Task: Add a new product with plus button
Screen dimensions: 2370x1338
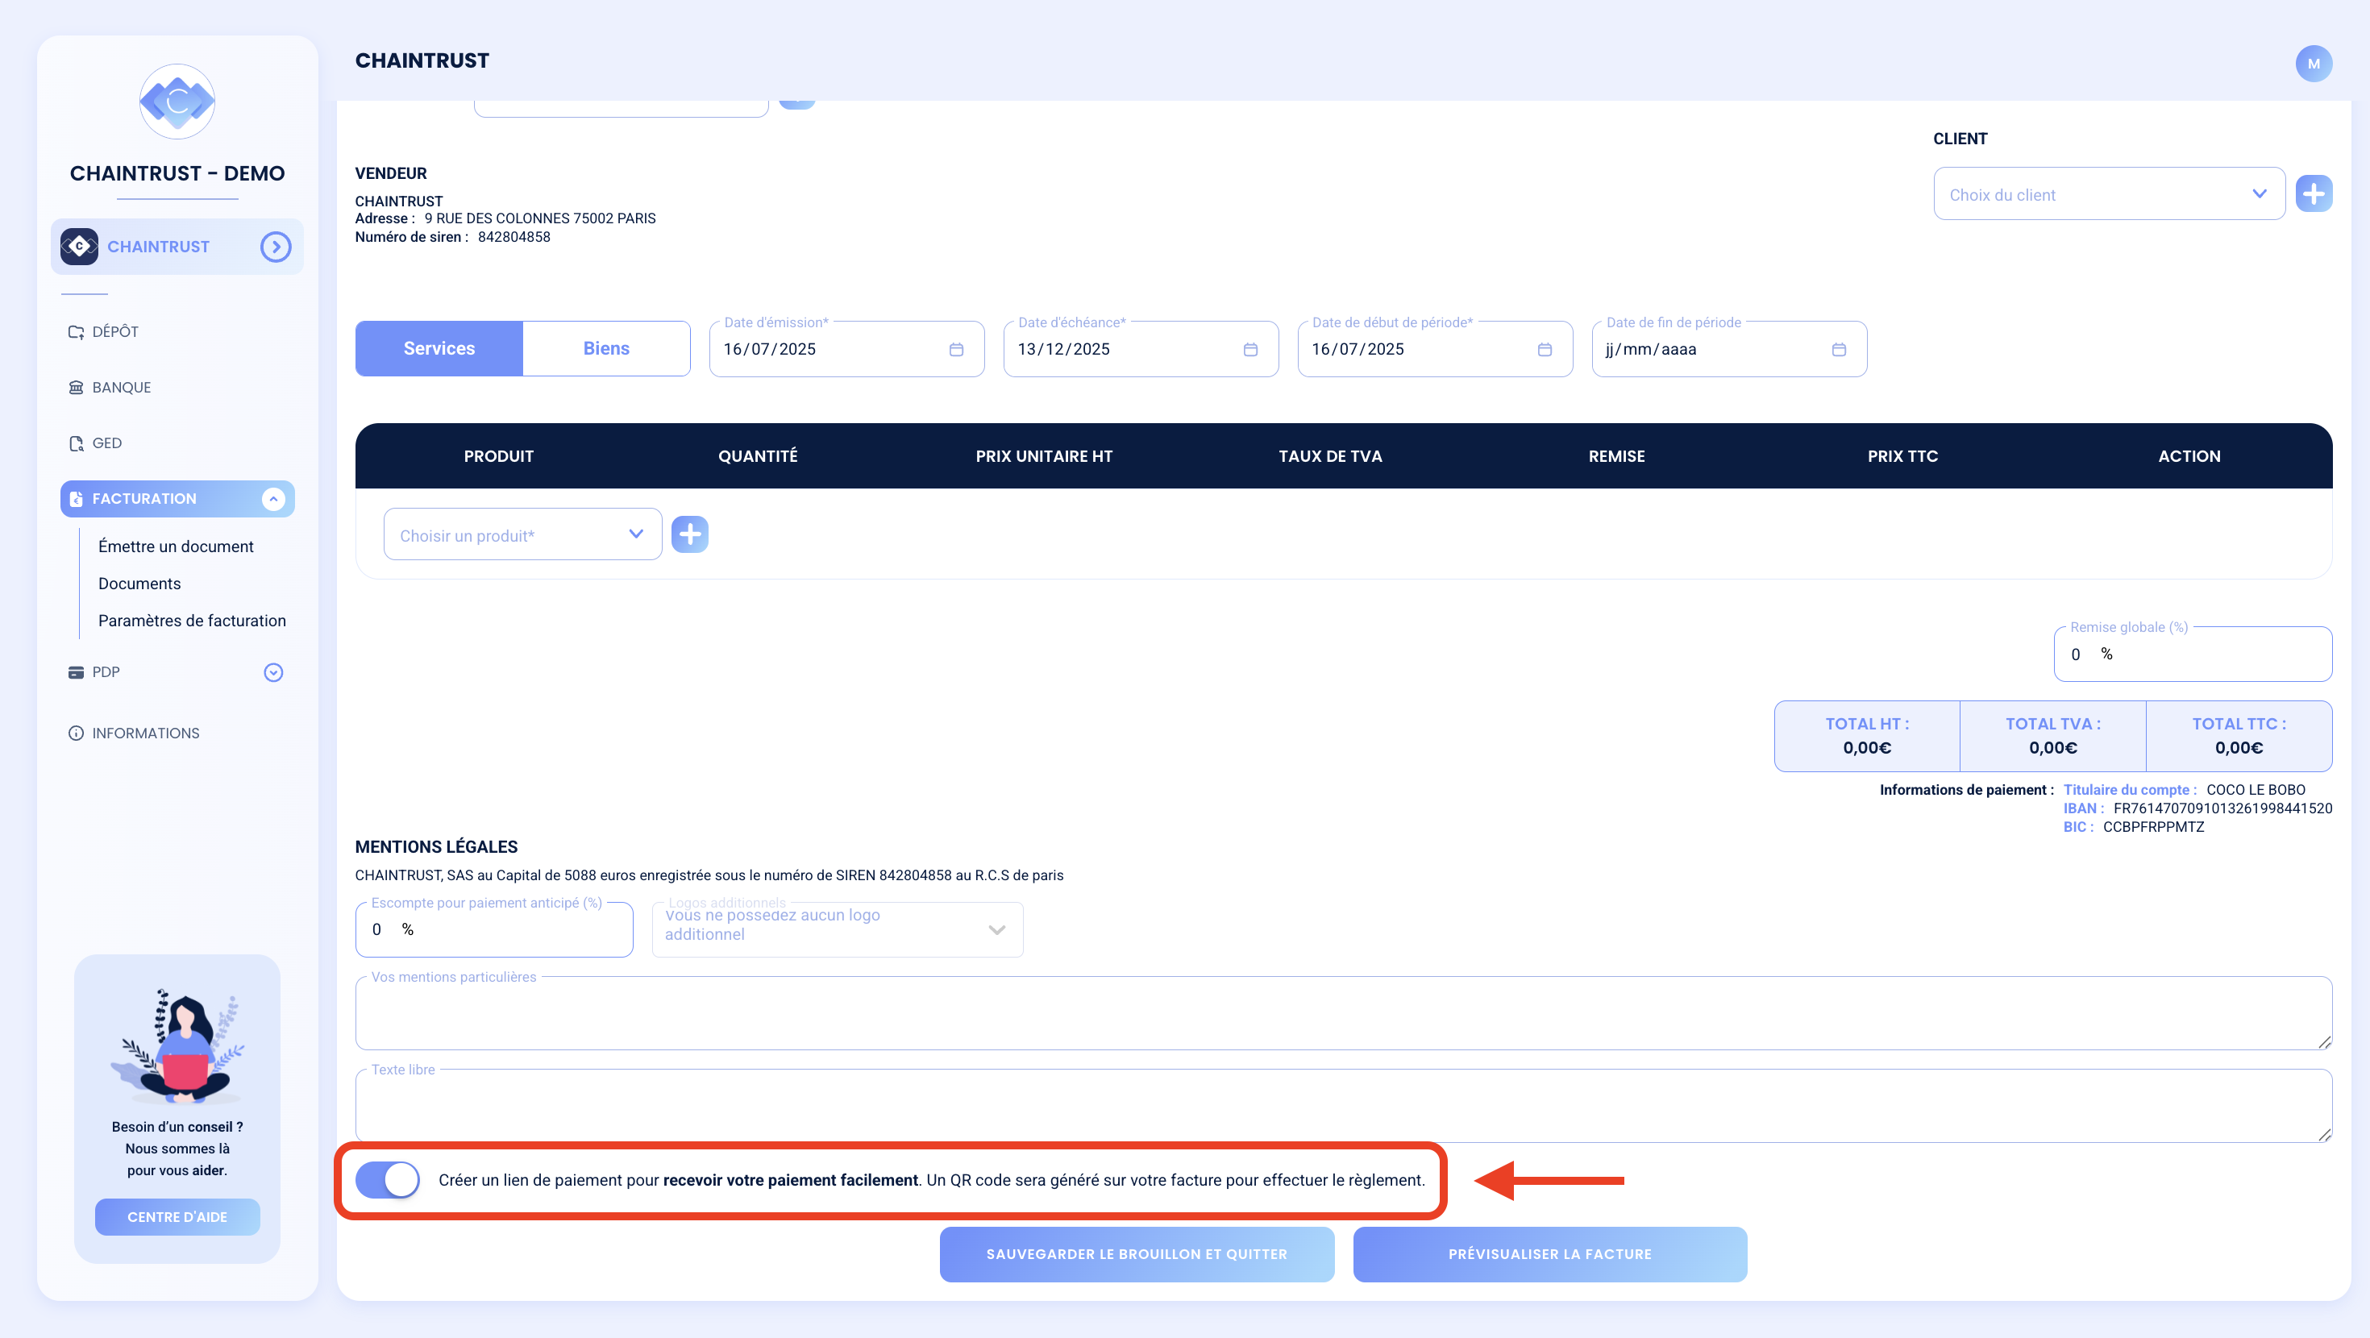Action: (x=690, y=534)
